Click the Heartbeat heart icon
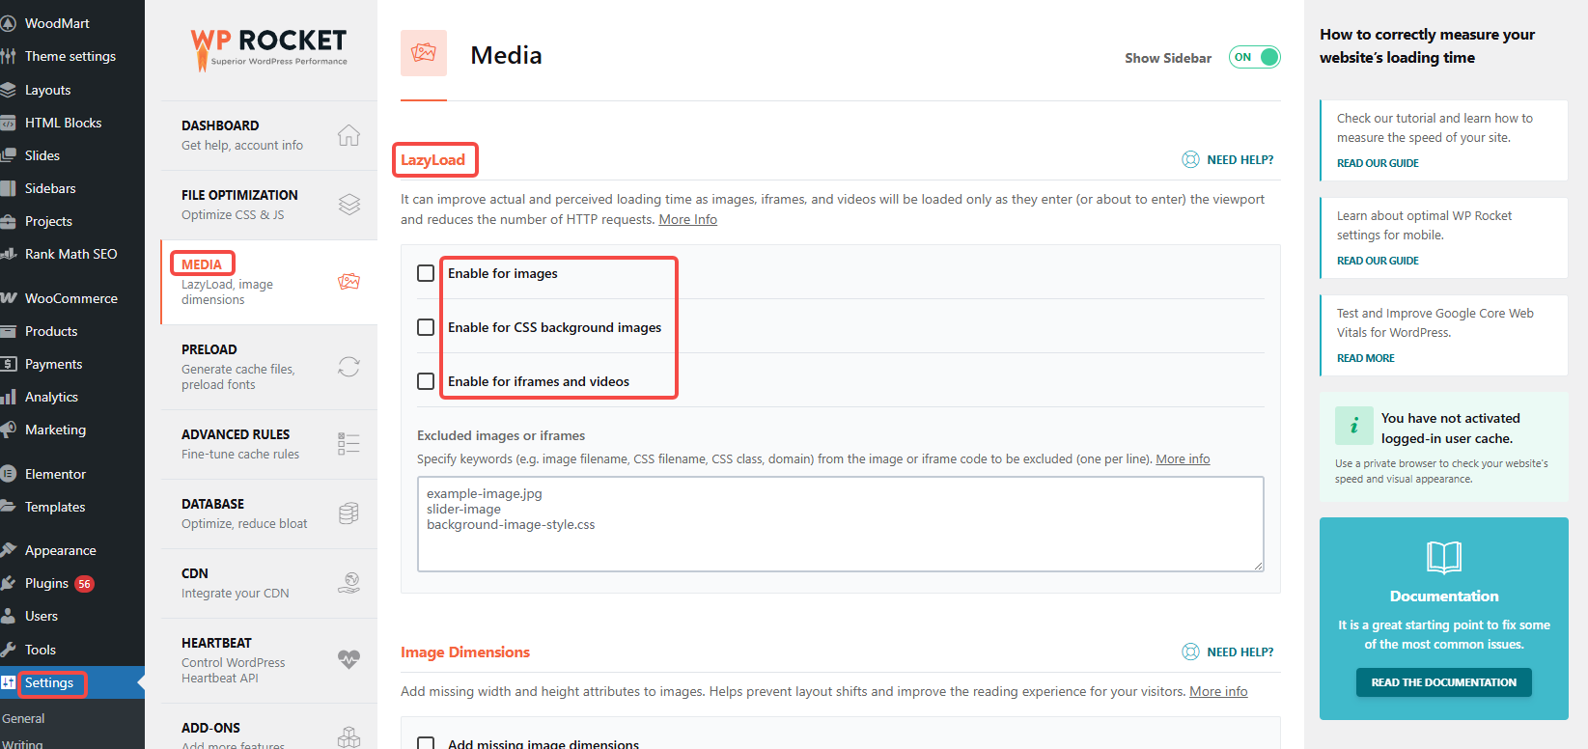The height and width of the screenshot is (749, 1588). 348,659
